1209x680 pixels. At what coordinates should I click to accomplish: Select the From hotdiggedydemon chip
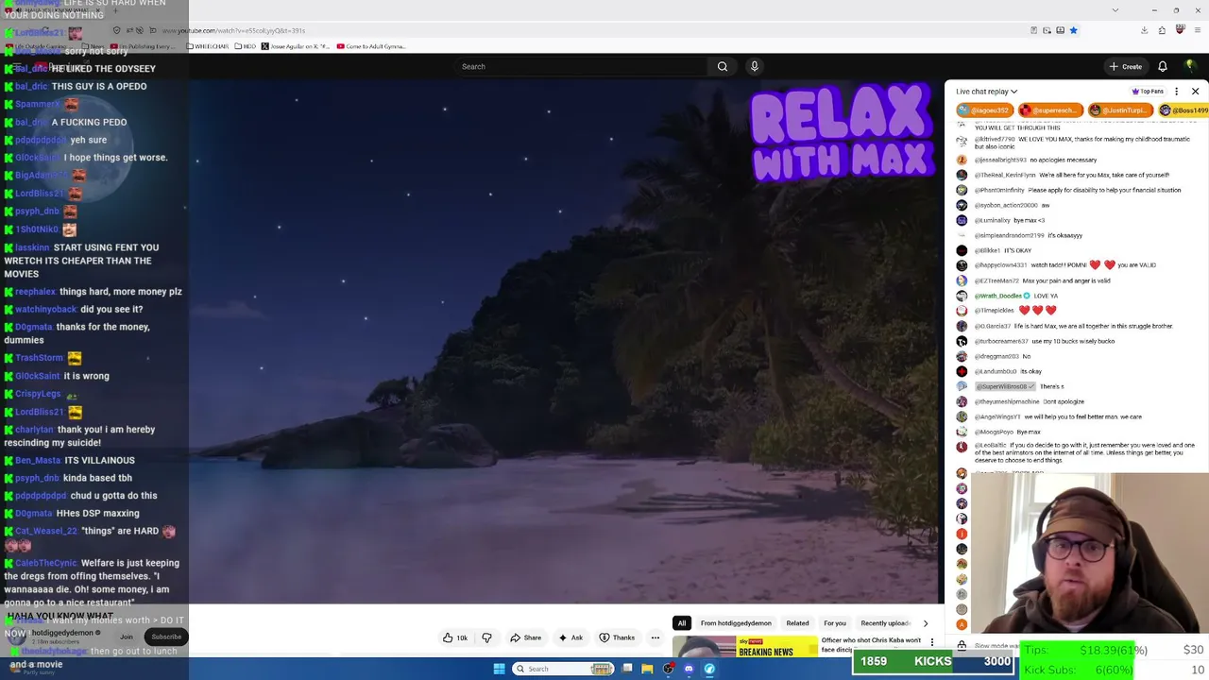click(x=736, y=623)
